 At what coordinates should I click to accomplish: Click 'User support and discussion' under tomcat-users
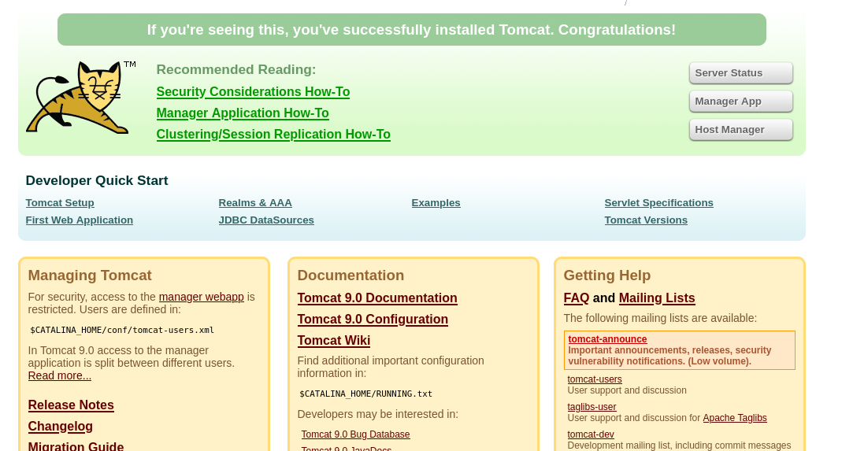[627, 390]
